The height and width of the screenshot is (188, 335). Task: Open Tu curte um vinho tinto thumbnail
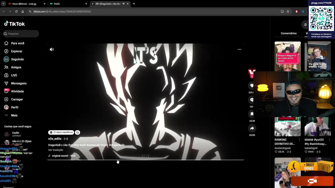pyautogui.click(x=317, y=56)
